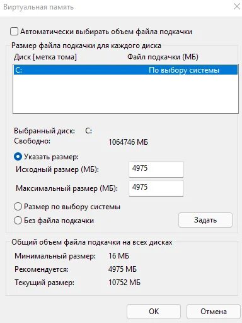The image size is (242, 323).
Task: Click empty white area of the drive list
Action: [x=125, y=94]
